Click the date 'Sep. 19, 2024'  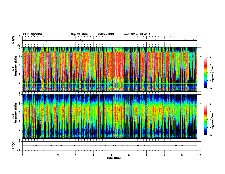pyautogui.click(x=79, y=34)
